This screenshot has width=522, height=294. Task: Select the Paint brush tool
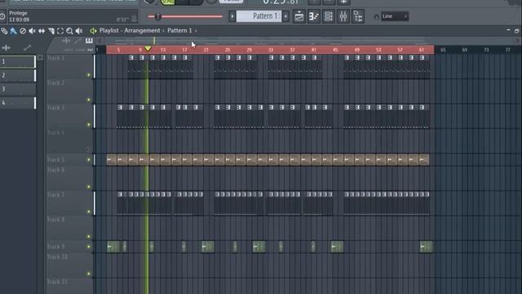coord(13,31)
